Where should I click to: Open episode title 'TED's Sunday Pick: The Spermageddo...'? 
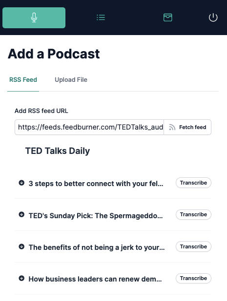96,216
